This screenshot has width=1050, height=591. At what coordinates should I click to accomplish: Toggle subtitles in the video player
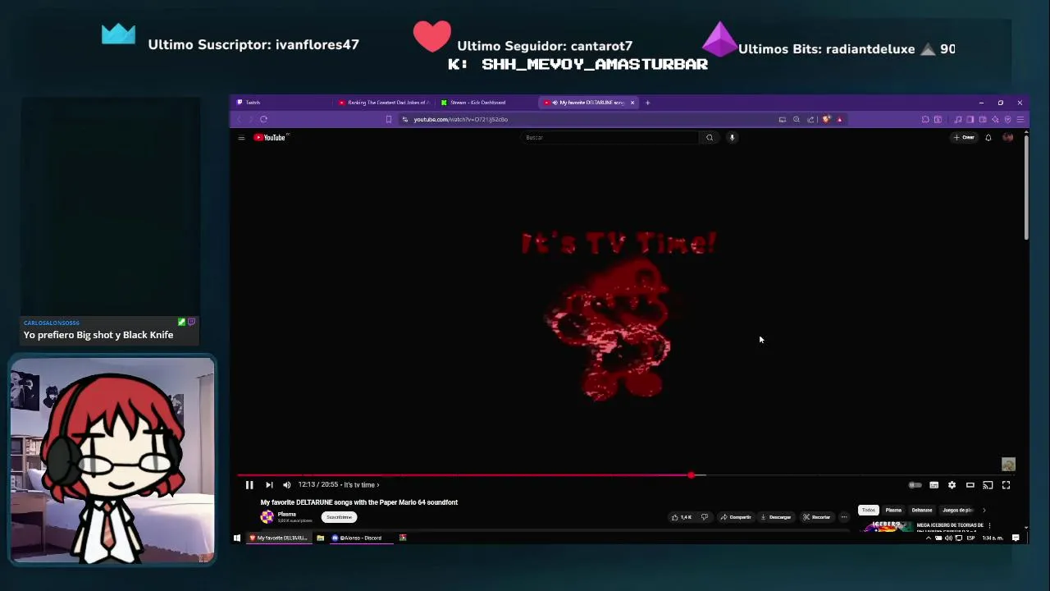click(934, 485)
